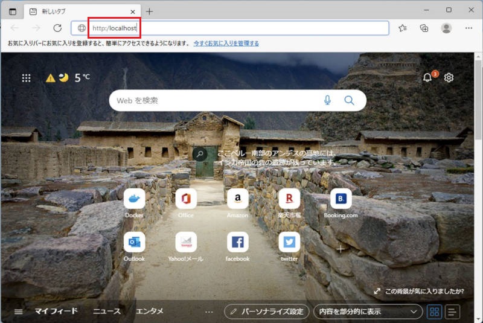
Task: Select the エンタメ feed tab
Action: point(149,312)
